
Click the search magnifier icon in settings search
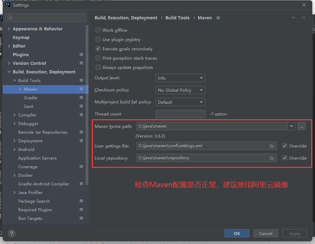click(x=10, y=18)
